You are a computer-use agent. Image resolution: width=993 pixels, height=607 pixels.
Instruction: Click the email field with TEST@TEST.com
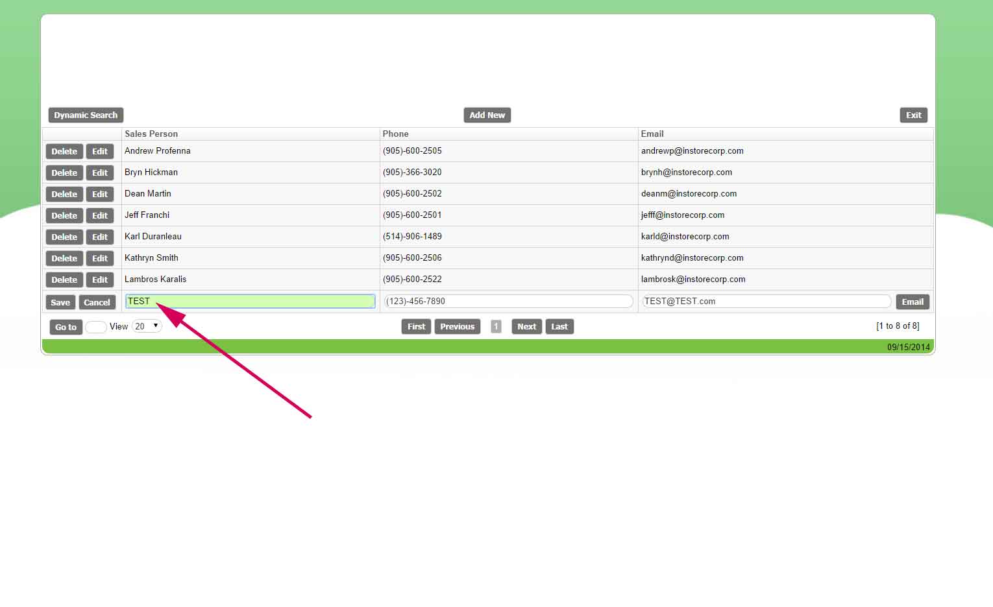[x=766, y=302]
